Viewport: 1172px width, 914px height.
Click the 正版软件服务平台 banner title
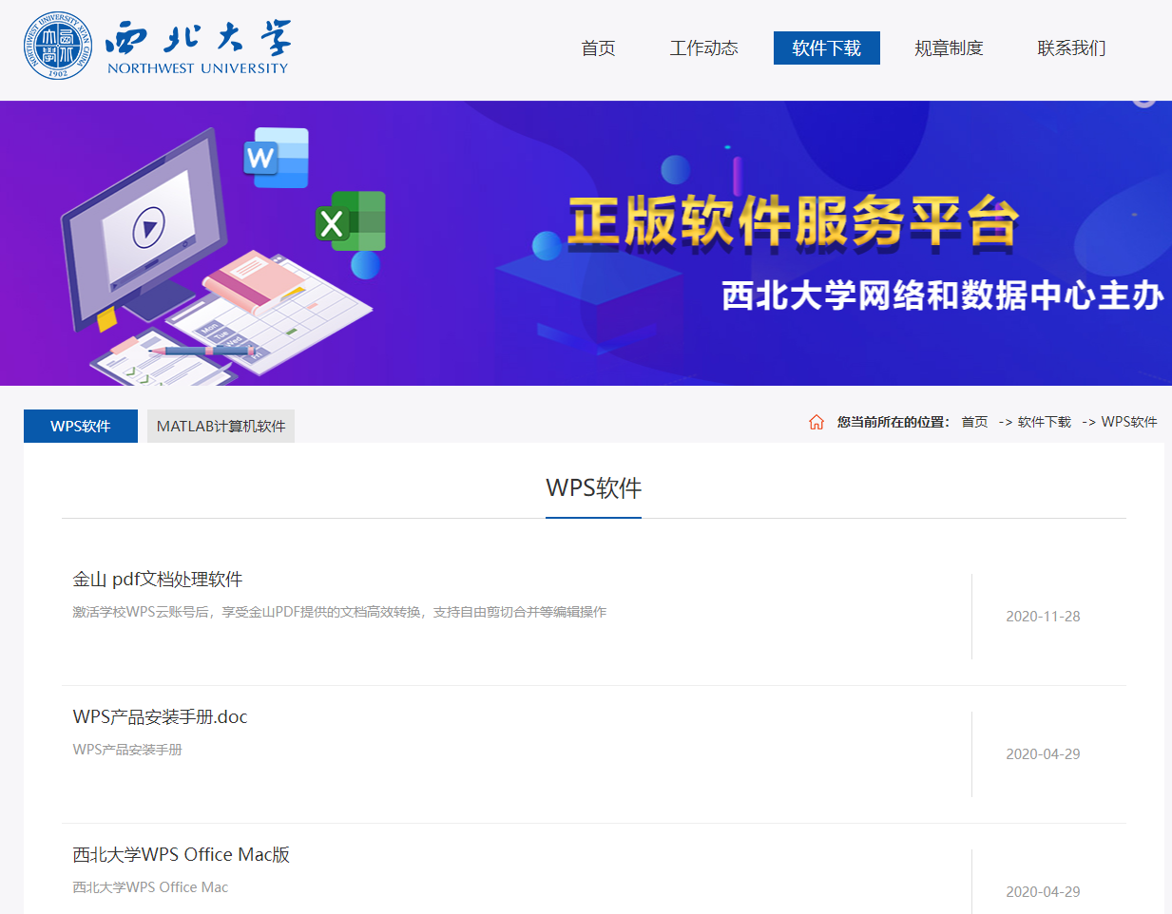click(x=793, y=222)
